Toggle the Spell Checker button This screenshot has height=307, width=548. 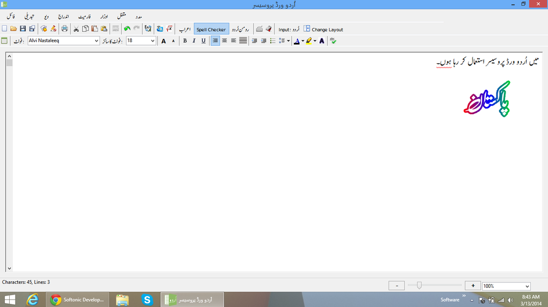(212, 30)
